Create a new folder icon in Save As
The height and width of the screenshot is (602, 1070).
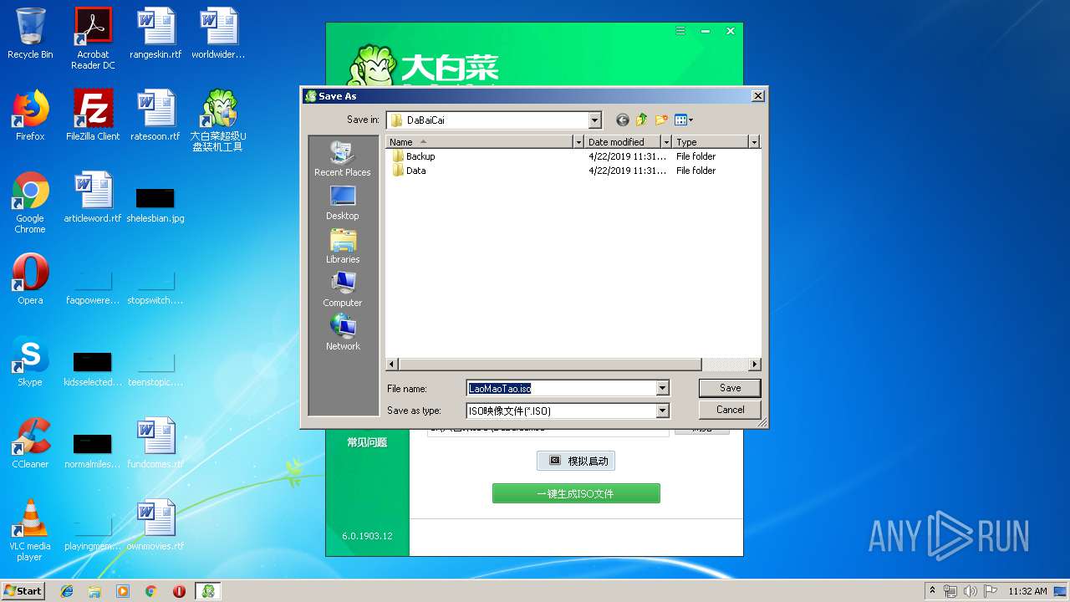[x=661, y=120]
